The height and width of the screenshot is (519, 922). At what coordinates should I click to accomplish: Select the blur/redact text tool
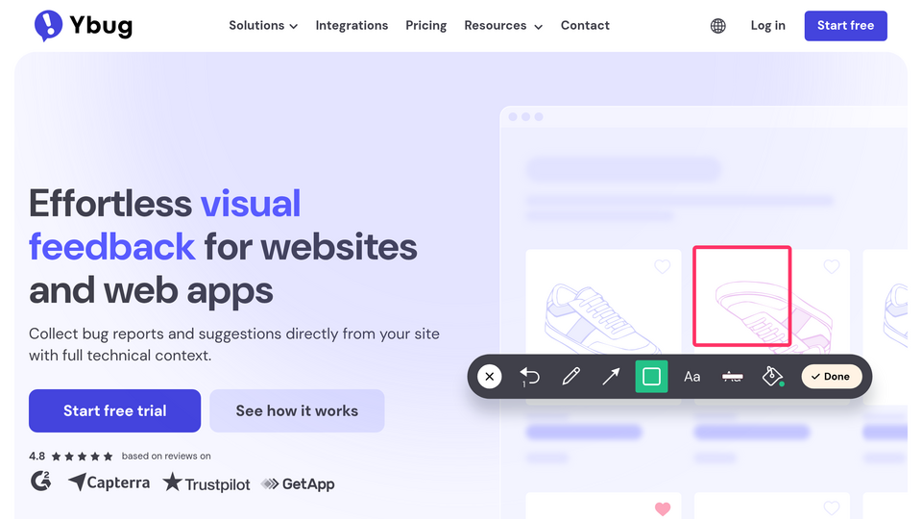[732, 377]
